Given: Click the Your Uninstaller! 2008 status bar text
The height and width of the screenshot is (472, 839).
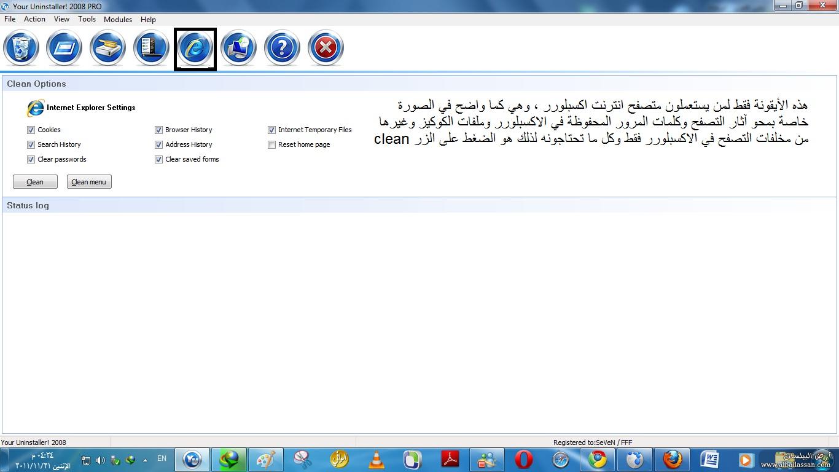Looking at the screenshot, I should (33, 442).
